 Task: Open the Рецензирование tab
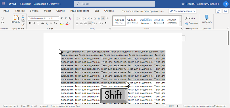coord(80,11)
